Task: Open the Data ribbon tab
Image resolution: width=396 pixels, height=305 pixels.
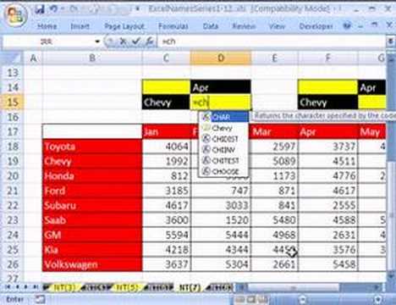Action: coord(211,26)
